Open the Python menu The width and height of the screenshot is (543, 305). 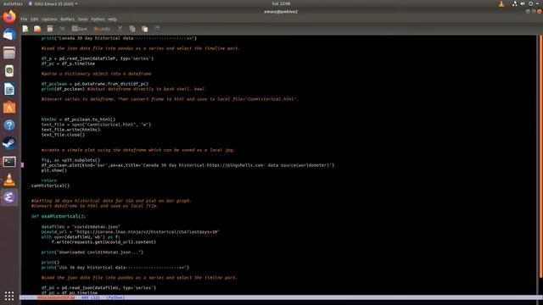(98, 19)
